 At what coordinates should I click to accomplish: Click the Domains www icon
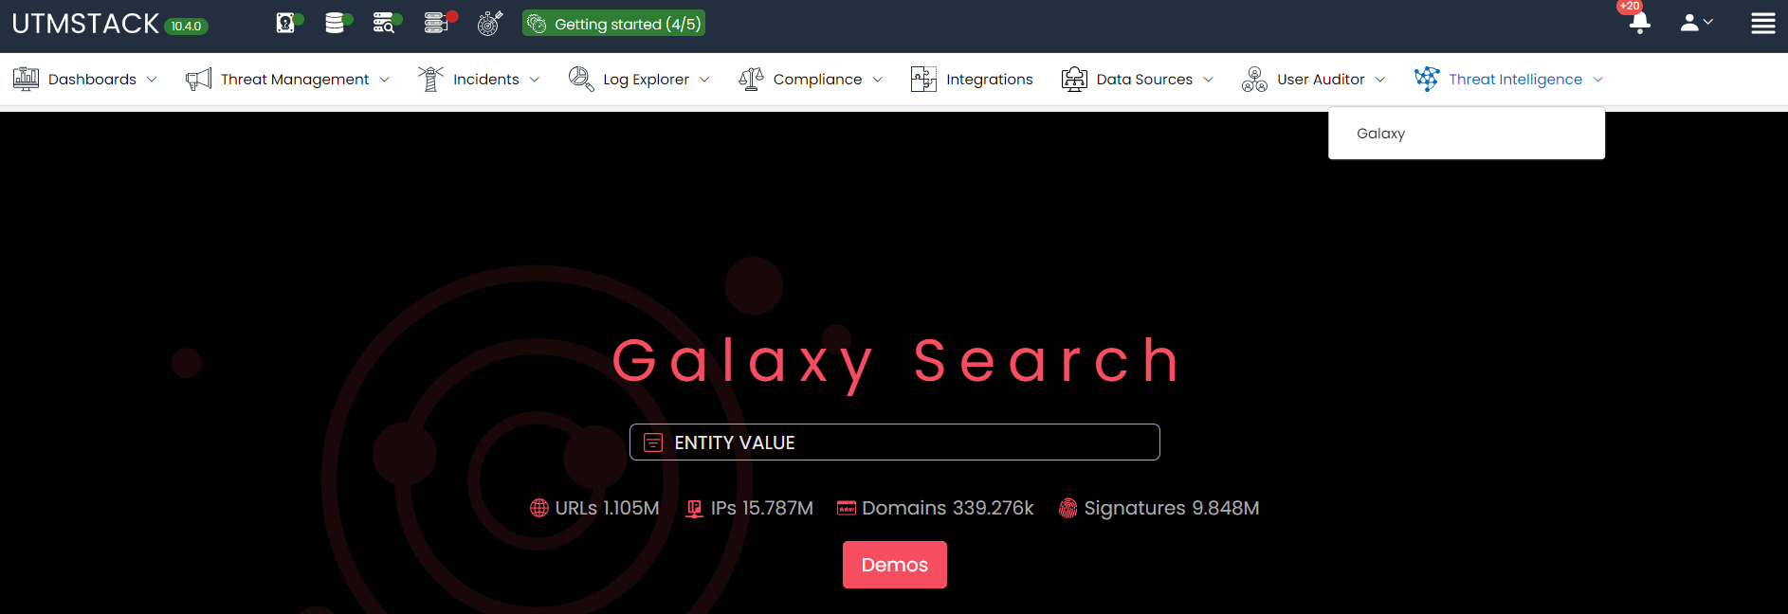pos(847,508)
